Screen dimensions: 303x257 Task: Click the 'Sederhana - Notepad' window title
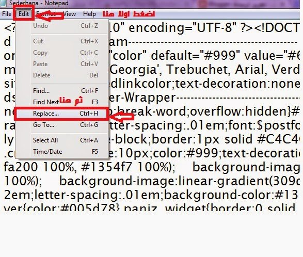[39, 3]
